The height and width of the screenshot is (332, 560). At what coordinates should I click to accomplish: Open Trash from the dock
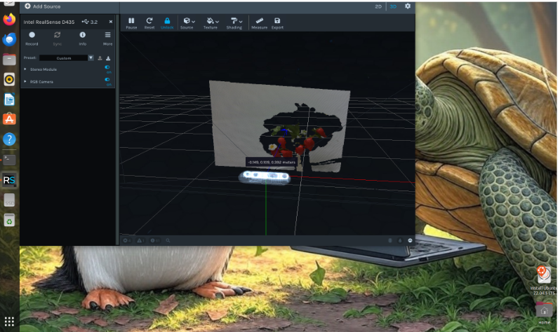click(x=9, y=220)
